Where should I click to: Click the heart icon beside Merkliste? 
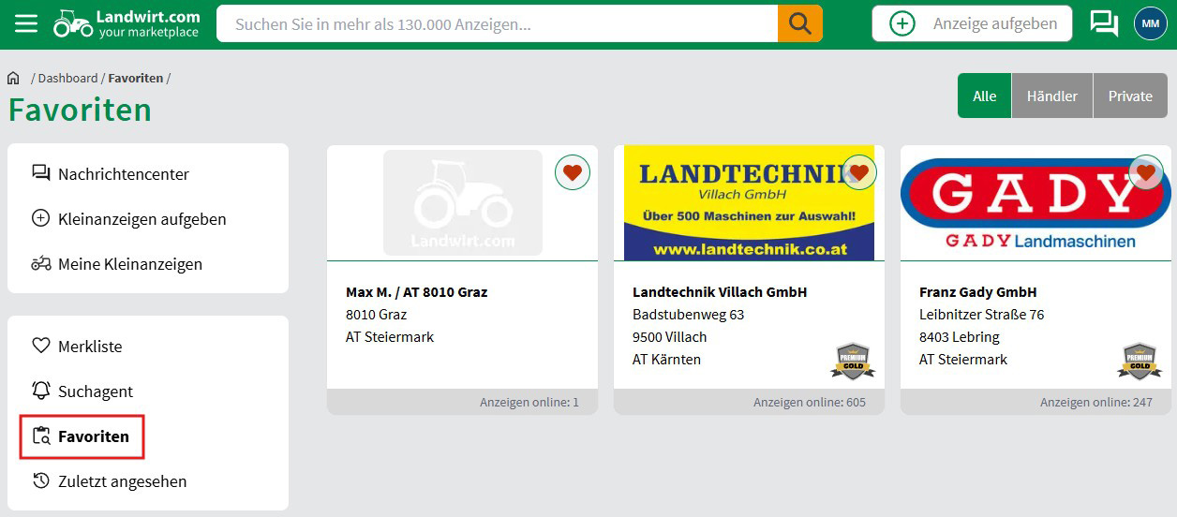41,346
